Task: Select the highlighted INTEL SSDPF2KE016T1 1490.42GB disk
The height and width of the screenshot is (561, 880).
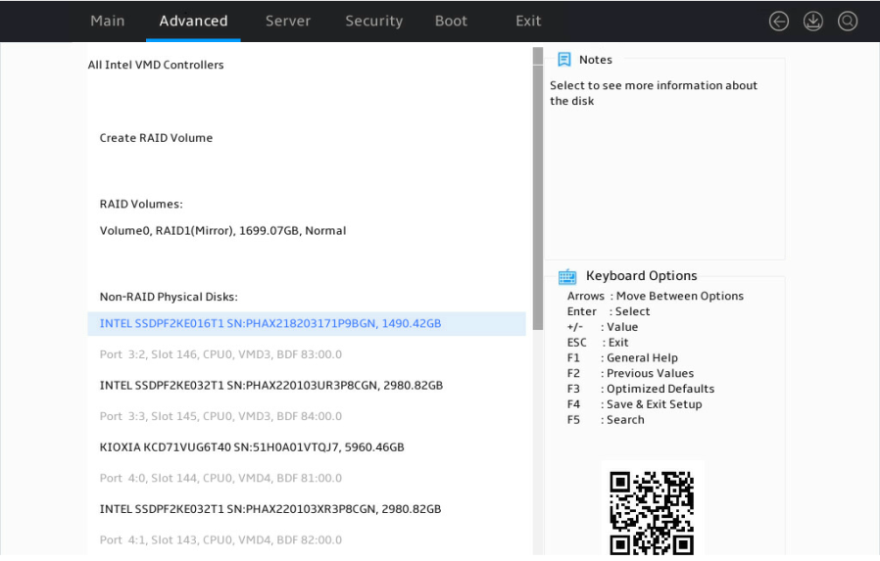Action: [x=307, y=323]
